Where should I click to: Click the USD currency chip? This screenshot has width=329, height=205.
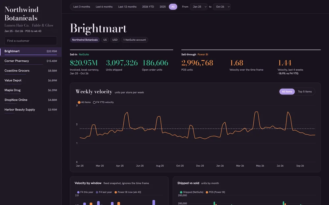tap(115, 40)
